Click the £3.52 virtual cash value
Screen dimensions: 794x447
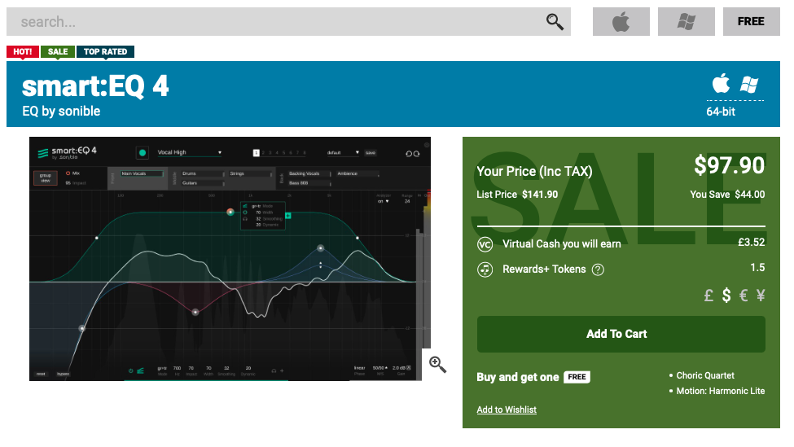point(752,243)
